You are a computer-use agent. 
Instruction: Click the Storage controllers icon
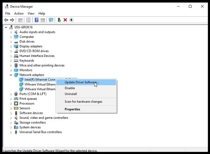click(x=16, y=122)
